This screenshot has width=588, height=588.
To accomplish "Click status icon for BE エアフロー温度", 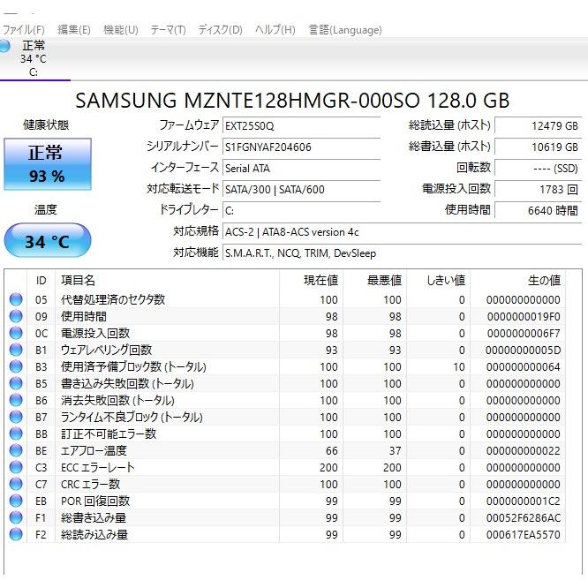I will [16, 450].
